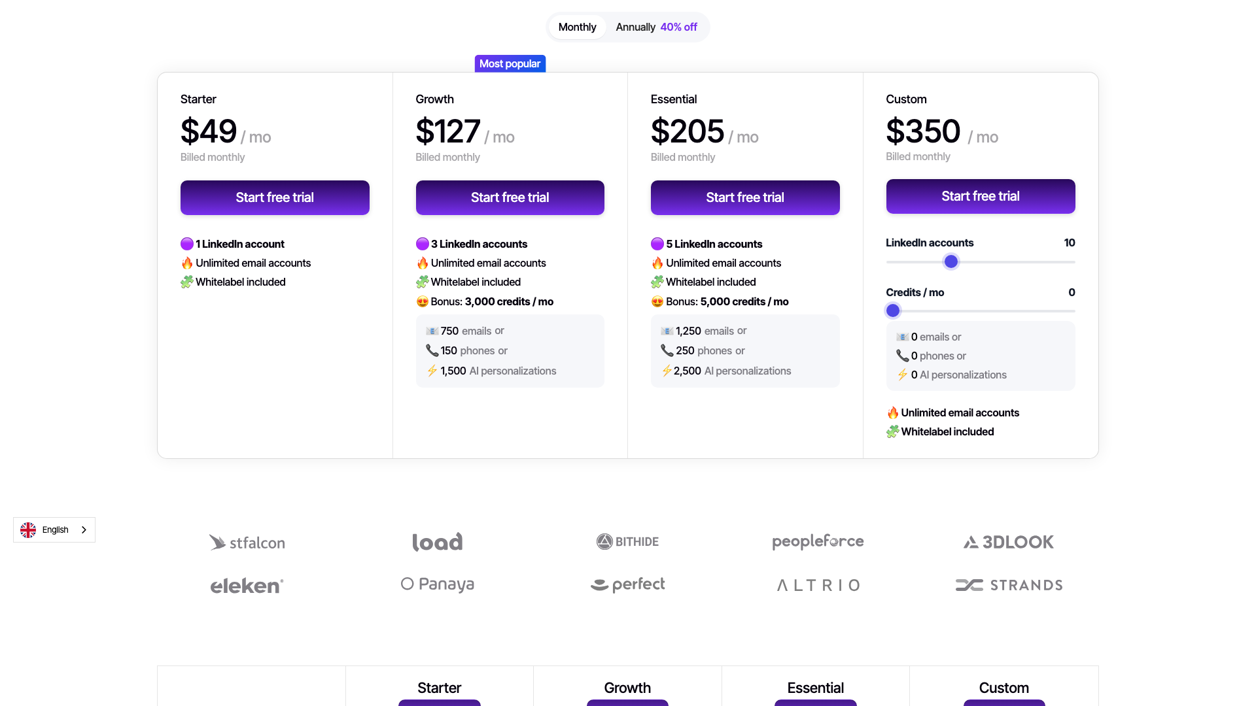Click the BITHIDE logo

627,541
